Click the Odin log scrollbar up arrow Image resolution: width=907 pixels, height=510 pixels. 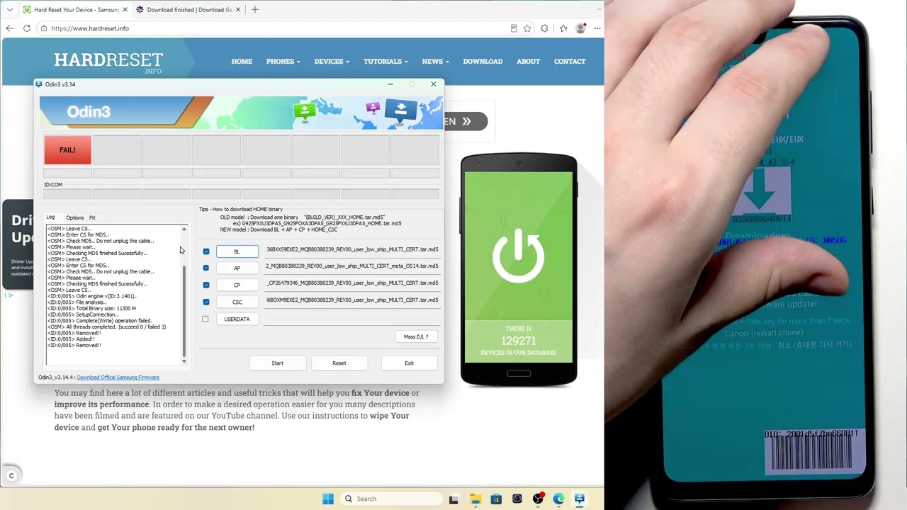184,229
